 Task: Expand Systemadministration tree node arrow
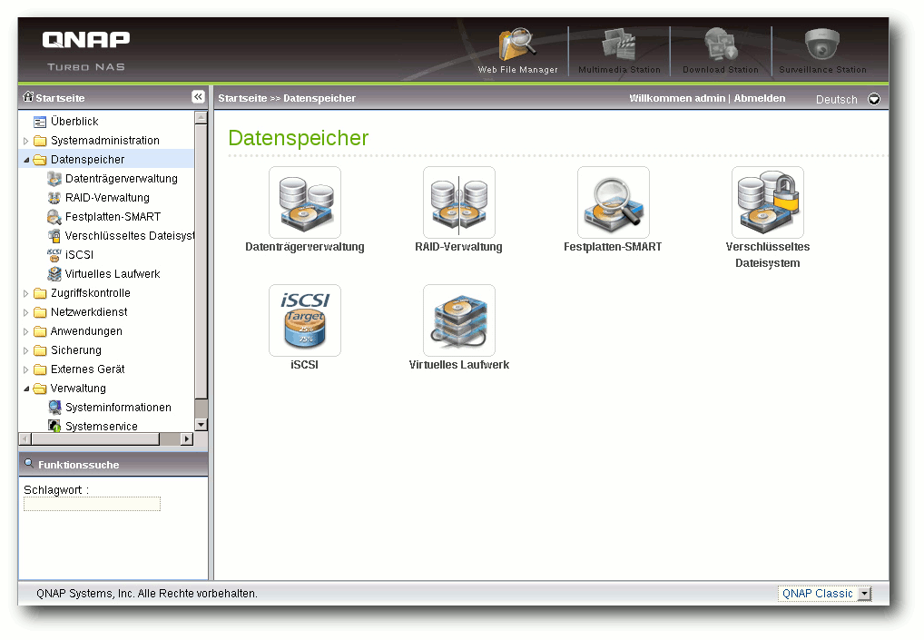click(x=26, y=141)
